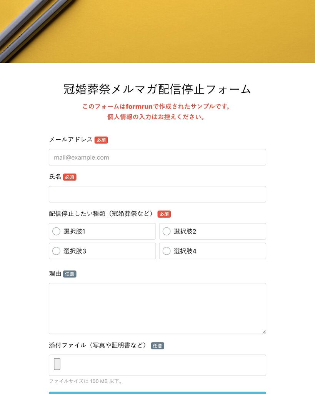Select the 選択肢2 radio button

pos(167,231)
